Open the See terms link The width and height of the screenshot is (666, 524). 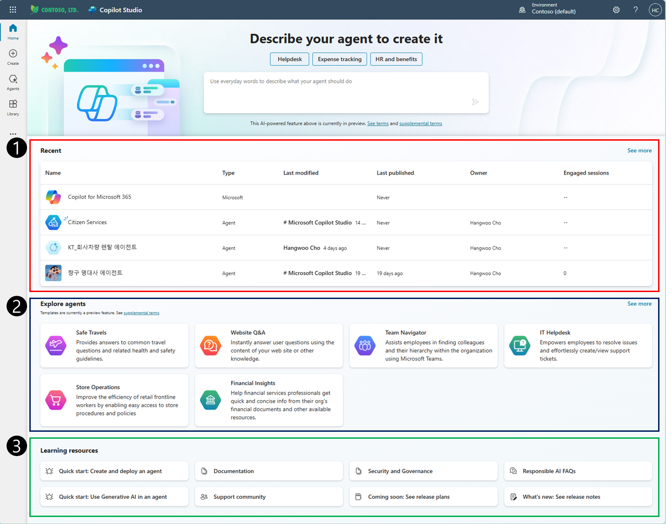[x=378, y=123]
